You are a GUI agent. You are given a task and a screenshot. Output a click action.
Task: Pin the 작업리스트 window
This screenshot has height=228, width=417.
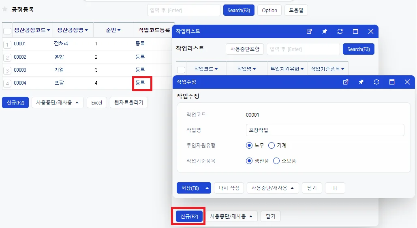[x=325, y=31]
